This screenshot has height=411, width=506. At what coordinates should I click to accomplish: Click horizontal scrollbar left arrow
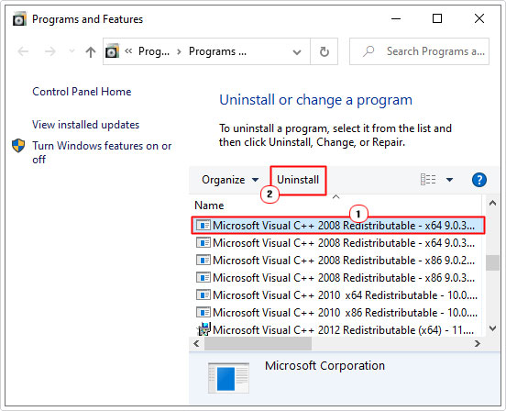tap(196, 343)
